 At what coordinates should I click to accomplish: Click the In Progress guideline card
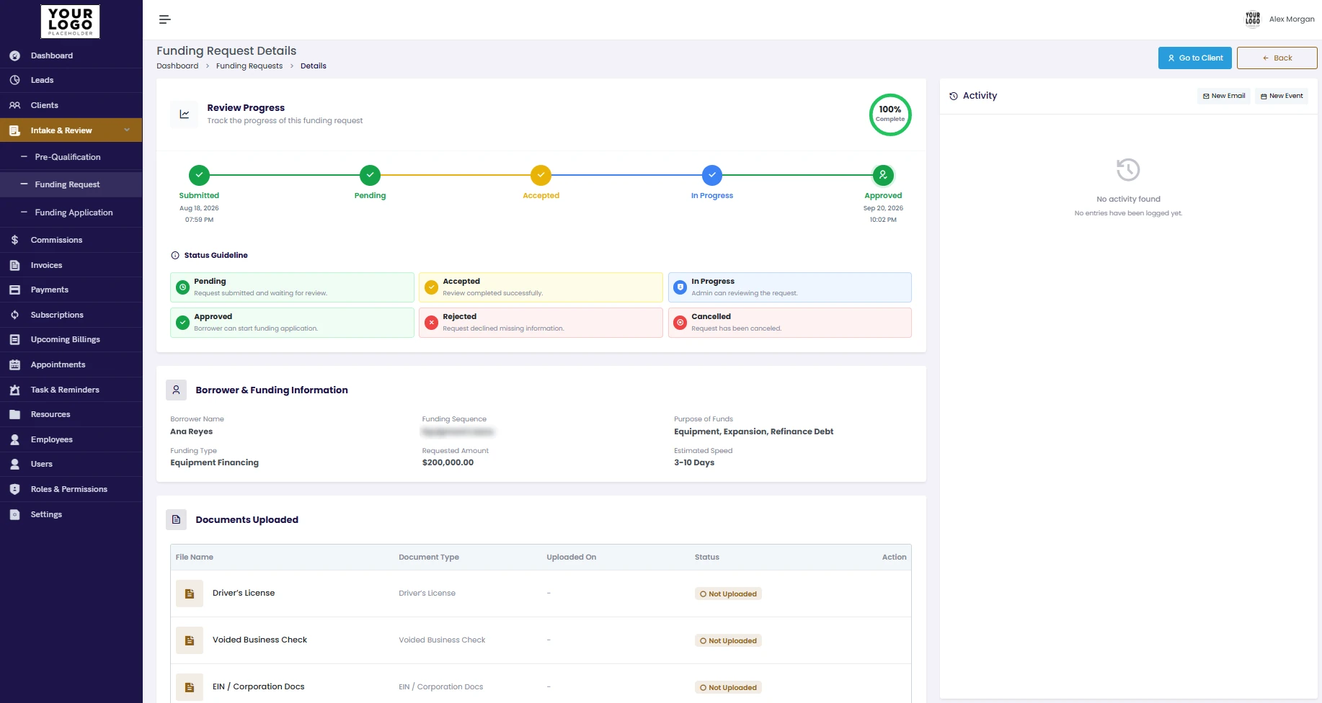click(790, 287)
